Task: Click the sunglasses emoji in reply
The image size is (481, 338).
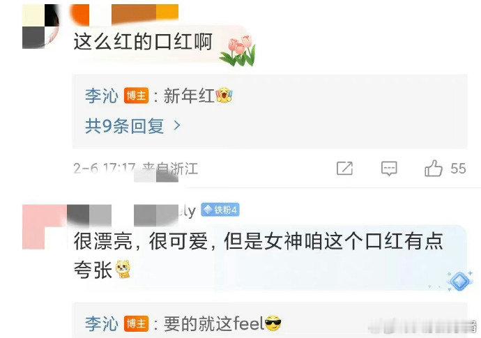Action: pyautogui.click(x=273, y=323)
